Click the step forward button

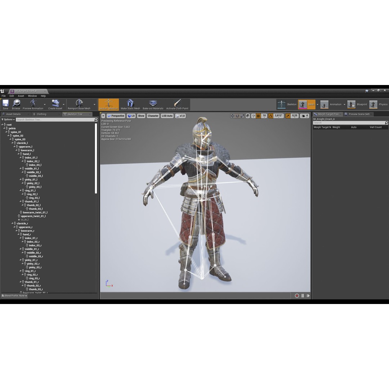(308, 296)
